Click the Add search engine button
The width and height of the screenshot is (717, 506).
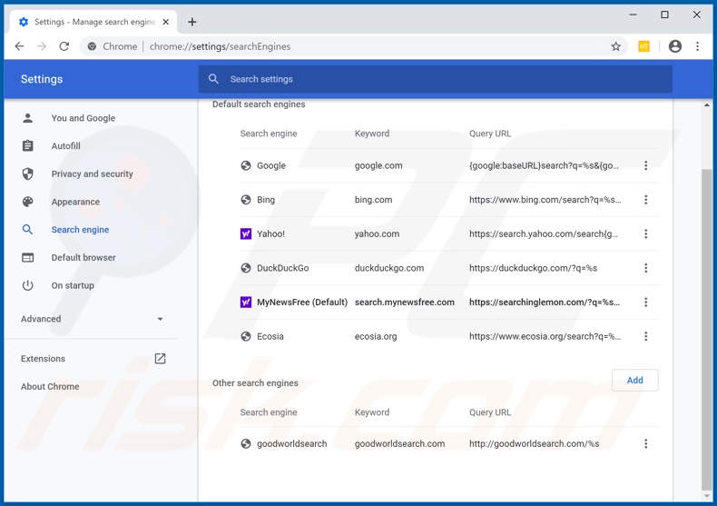(x=634, y=381)
